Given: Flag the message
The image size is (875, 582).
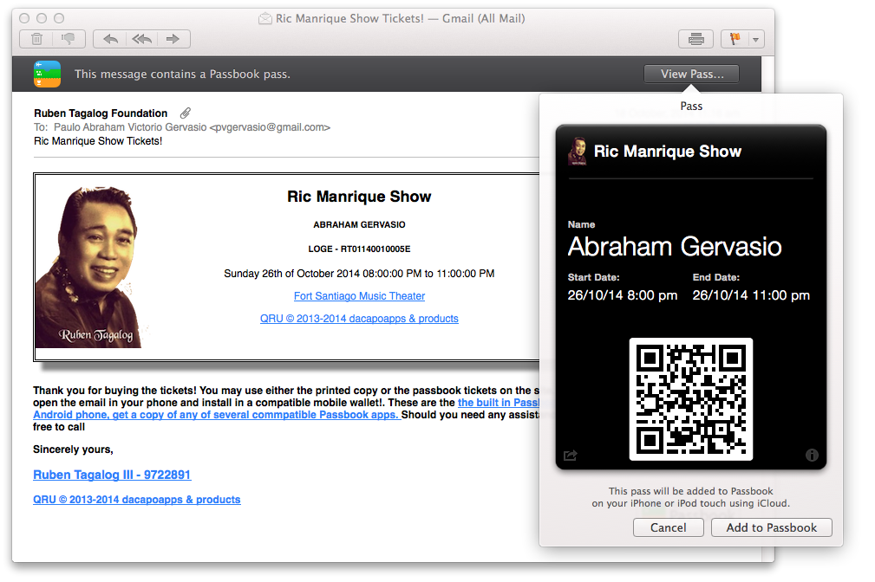Looking at the screenshot, I should pos(735,39).
